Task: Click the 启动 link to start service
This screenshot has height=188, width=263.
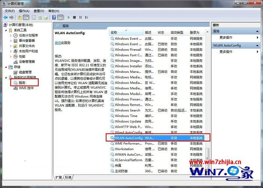Action: pyautogui.click(x=58, y=43)
